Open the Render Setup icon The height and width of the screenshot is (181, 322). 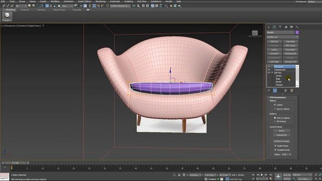tap(171, 6)
